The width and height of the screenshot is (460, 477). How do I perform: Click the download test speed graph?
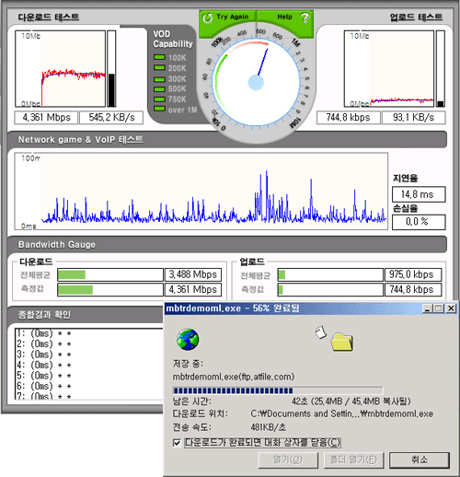[60, 69]
